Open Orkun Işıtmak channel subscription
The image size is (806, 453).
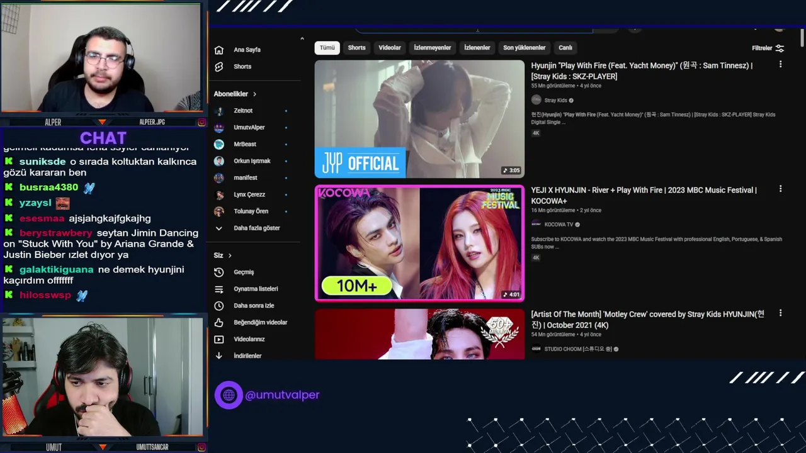coord(252,161)
